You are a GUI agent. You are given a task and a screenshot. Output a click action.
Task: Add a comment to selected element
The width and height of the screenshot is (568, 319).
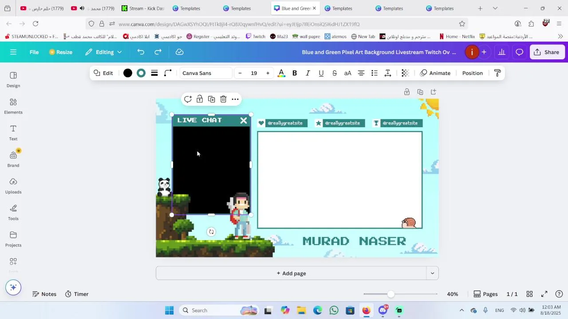188,99
